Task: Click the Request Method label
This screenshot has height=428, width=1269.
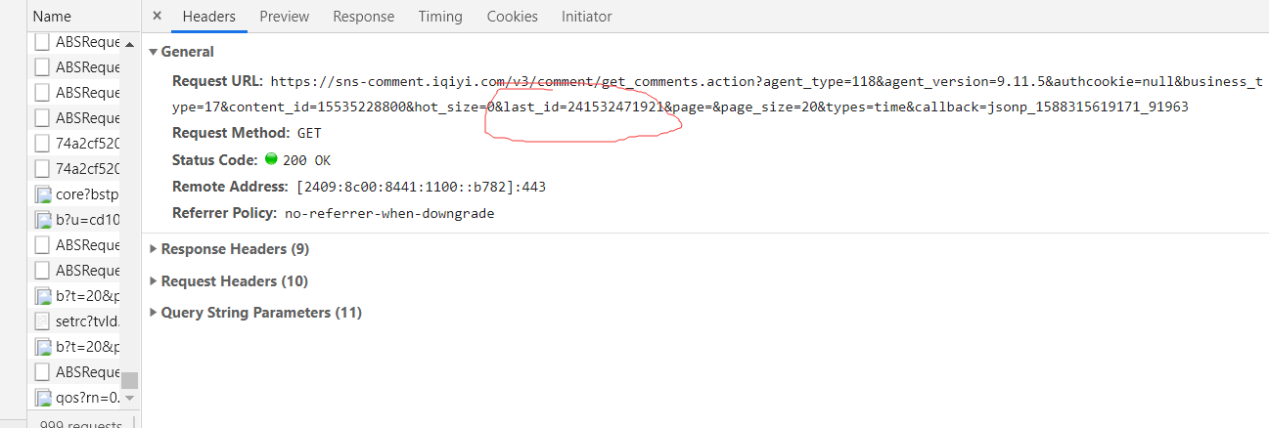Action: pyautogui.click(x=231, y=132)
